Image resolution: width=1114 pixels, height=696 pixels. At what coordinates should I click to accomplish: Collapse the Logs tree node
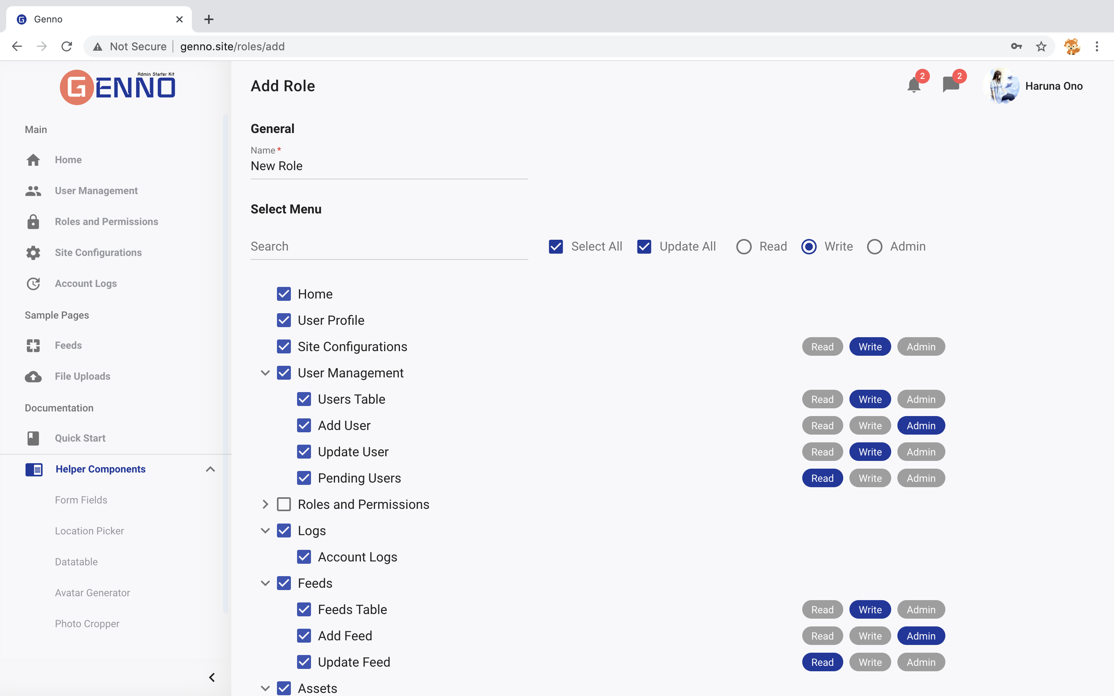[265, 531]
